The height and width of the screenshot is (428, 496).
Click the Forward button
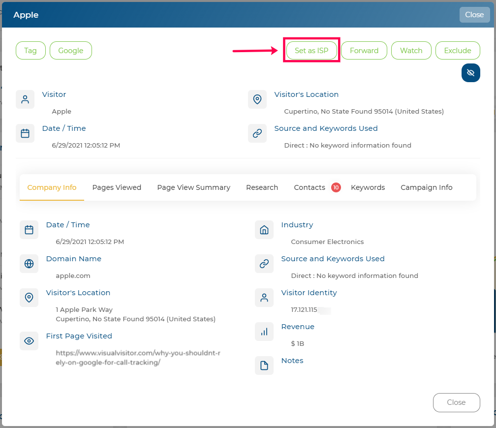[x=364, y=51]
